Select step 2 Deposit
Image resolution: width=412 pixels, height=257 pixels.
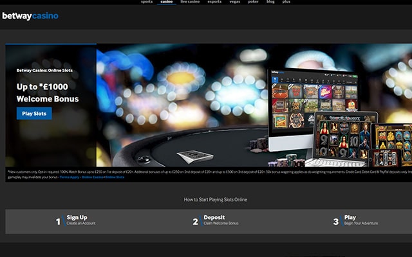click(x=216, y=221)
